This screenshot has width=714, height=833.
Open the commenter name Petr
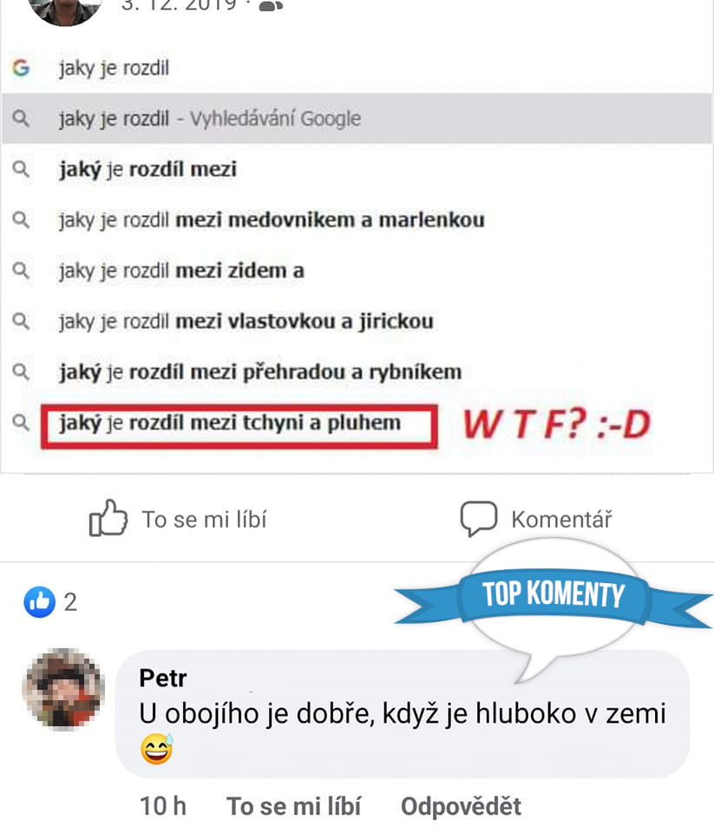click(162, 679)
